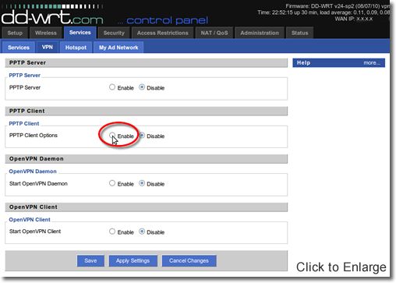Click the Help panel title
This screenshot has height=283, width=396.
[x=303, y=63]
